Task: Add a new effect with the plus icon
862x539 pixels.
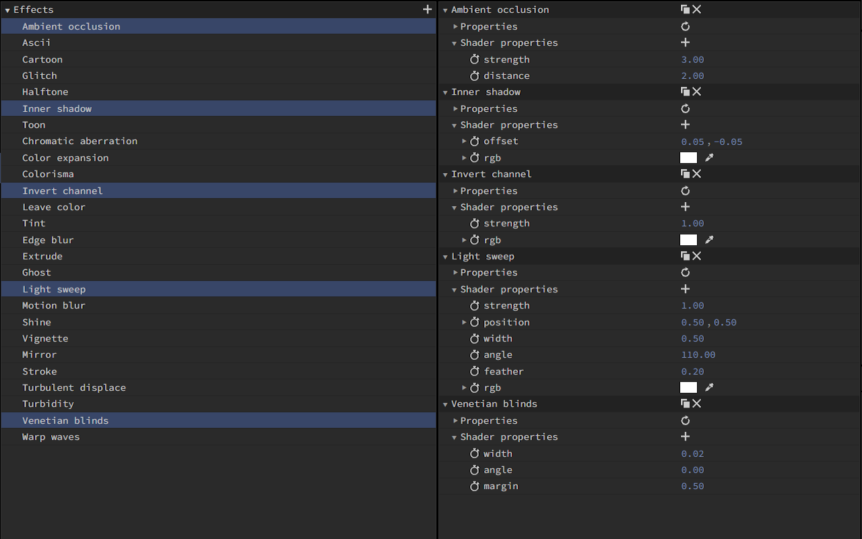Action: [x=427, y=9]
